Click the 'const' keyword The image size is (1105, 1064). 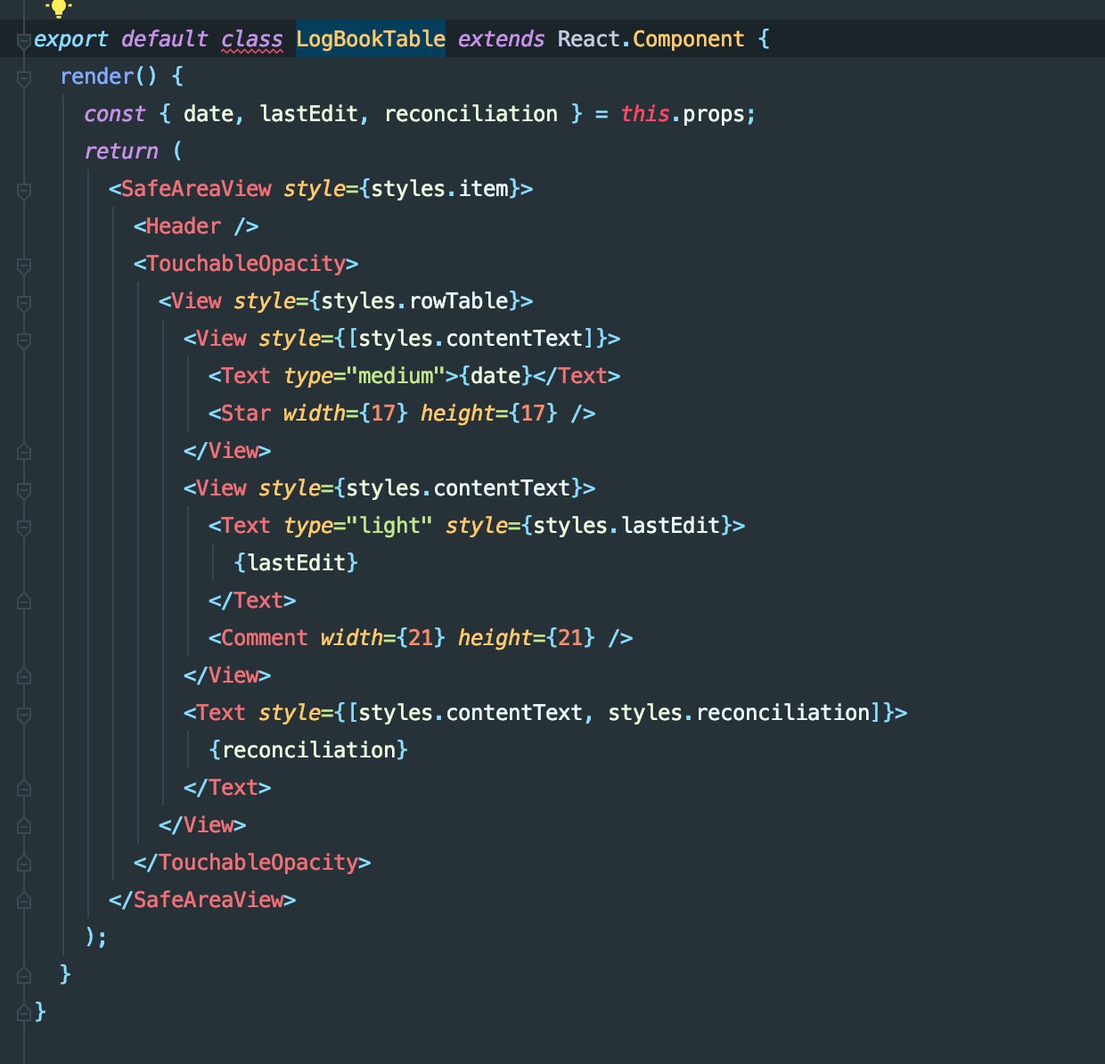(x=115, y=114)
